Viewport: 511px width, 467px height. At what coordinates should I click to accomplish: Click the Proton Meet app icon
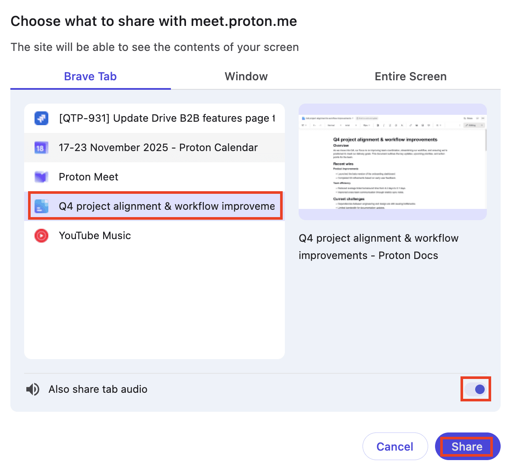pos(41,177)
